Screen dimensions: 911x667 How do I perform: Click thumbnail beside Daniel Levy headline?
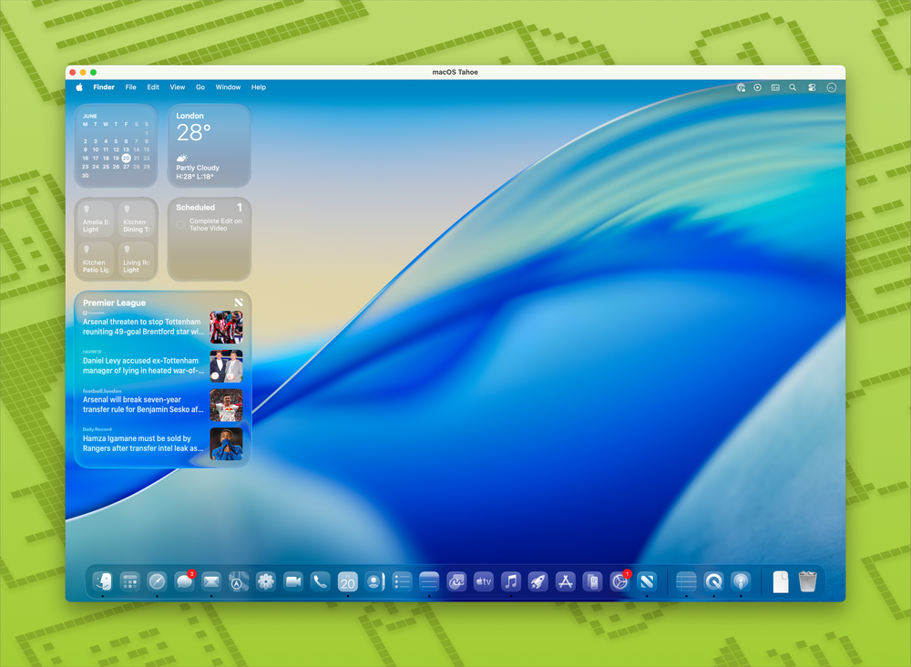tap(226, 366)
